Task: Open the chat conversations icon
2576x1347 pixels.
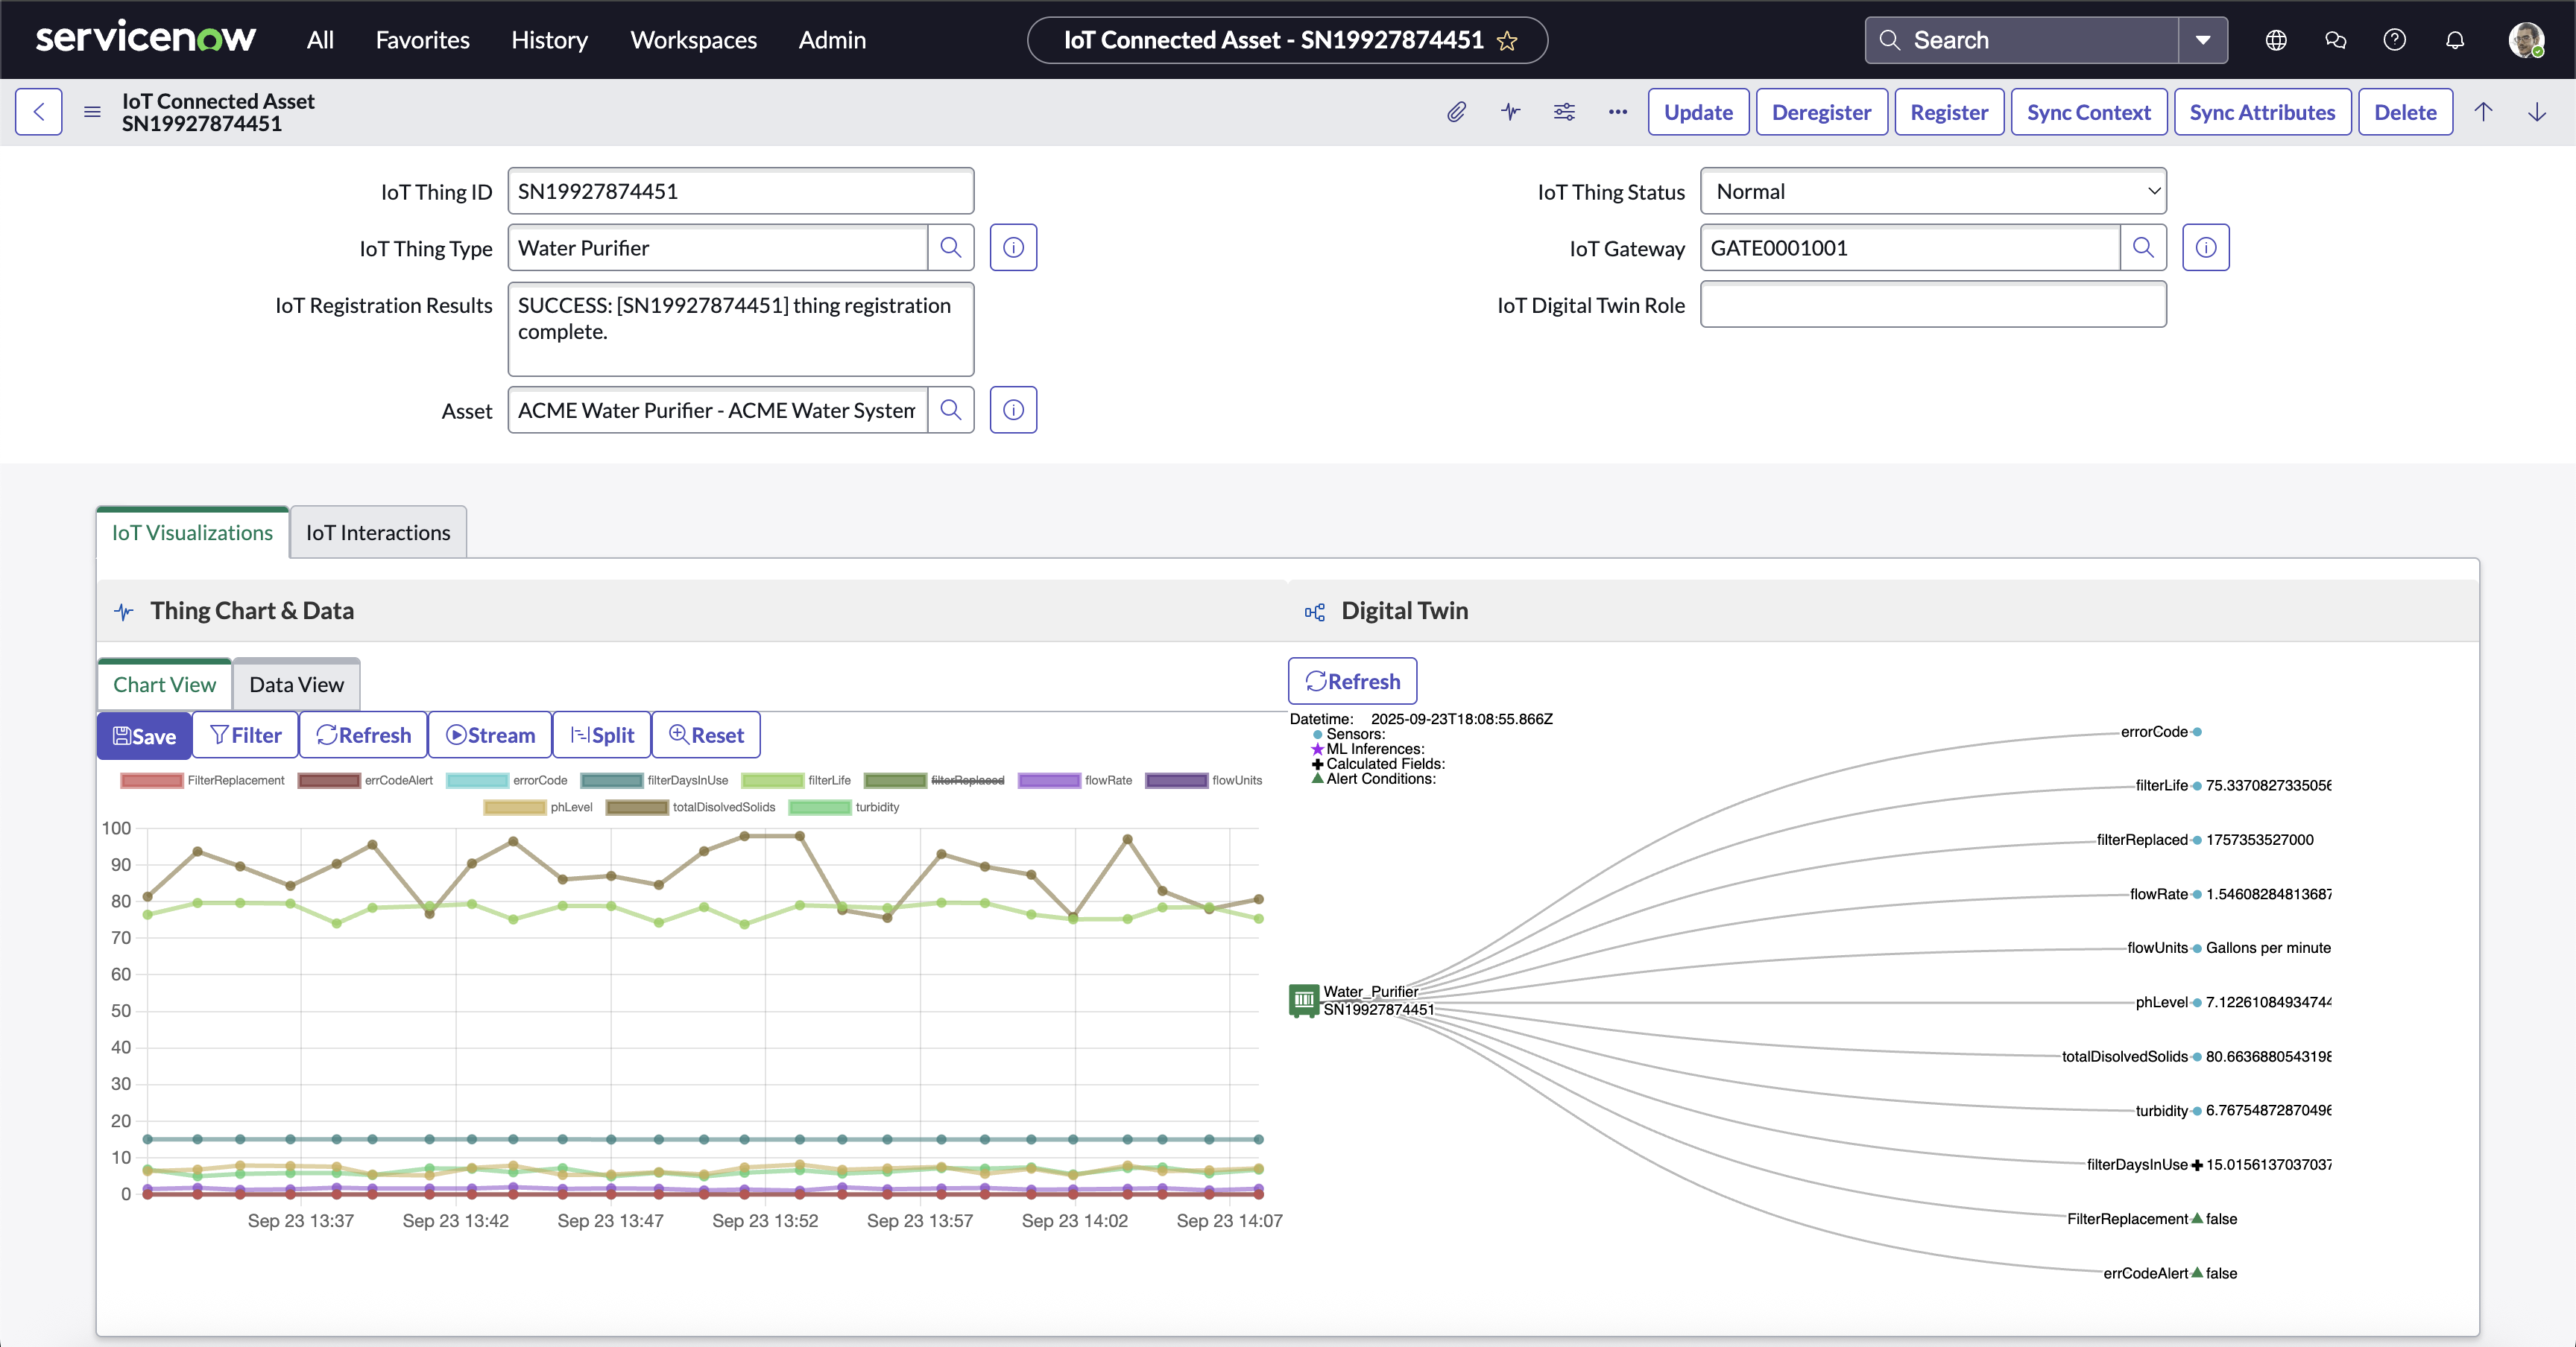Action: [x=2335, y=40]
